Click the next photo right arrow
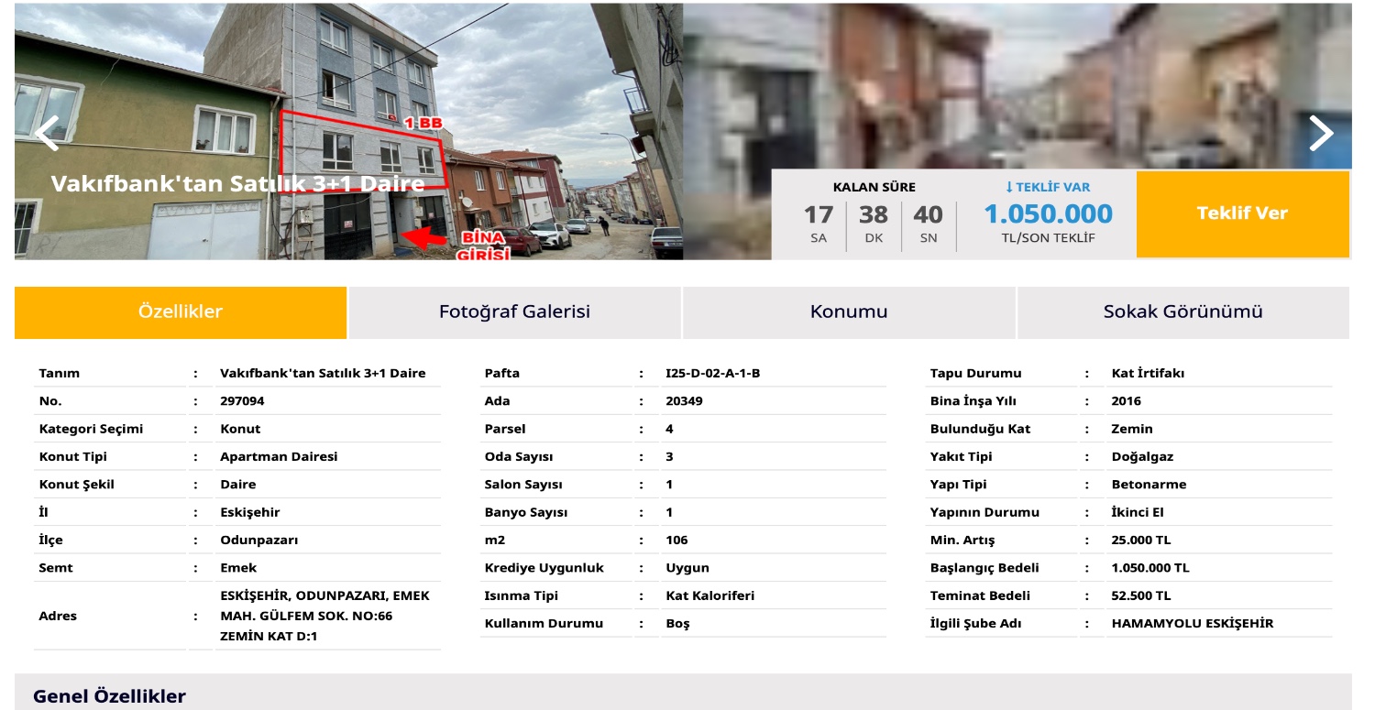Image resolution: width=1375 pixels, height=710 pixels. pyautogui.click(x=1320, y=134)
